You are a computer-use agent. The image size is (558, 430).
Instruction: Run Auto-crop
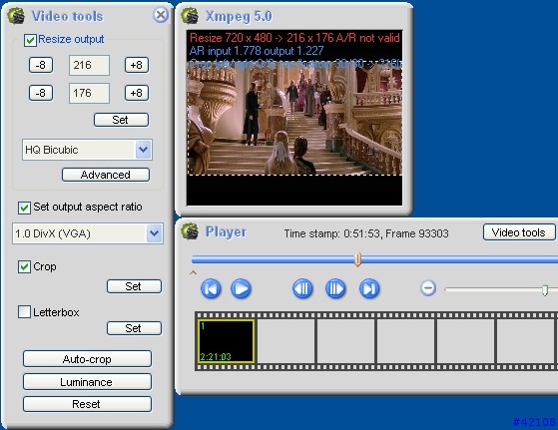tap(87, 359)
